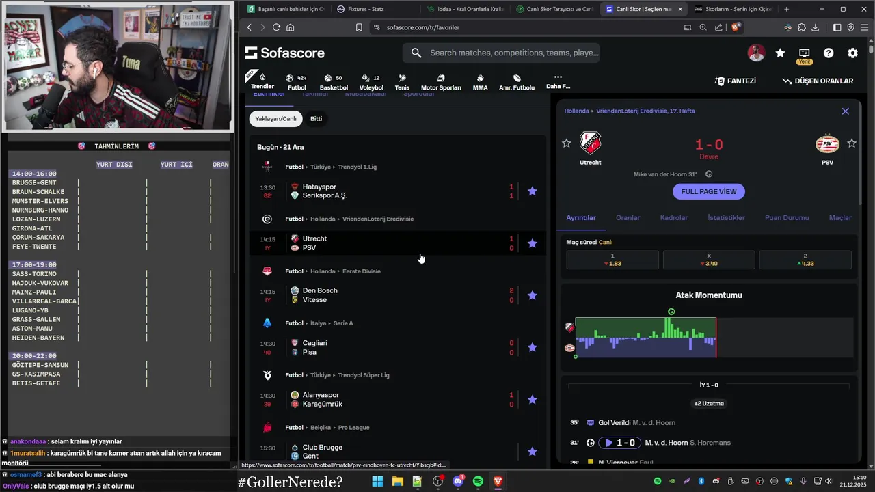Screen dimensions: 875x492
Task: Open a new browser tab
Action: 786,9
